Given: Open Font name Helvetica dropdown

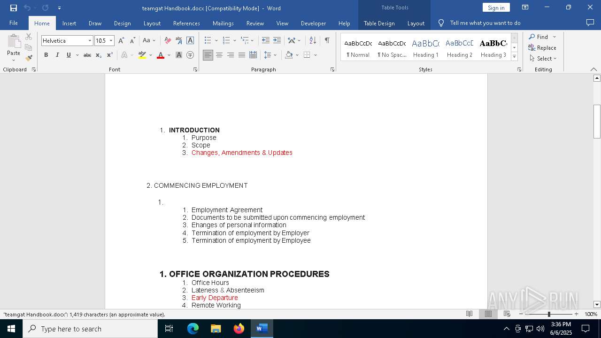Looking at the screenshot, I should [90, 41].
